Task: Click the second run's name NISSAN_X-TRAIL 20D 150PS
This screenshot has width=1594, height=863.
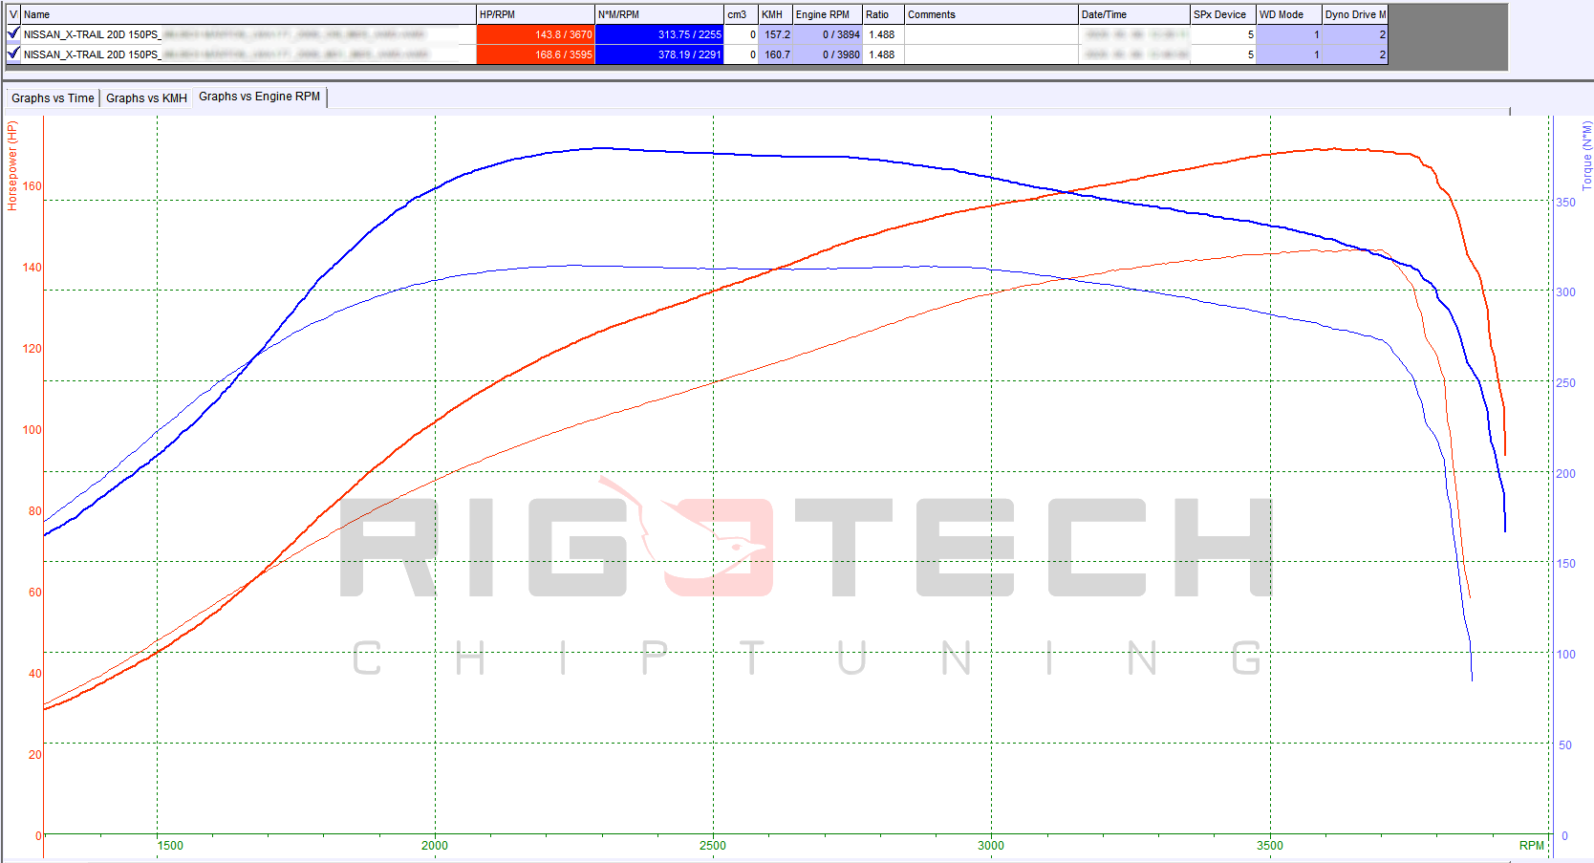Action: (92, 54)
